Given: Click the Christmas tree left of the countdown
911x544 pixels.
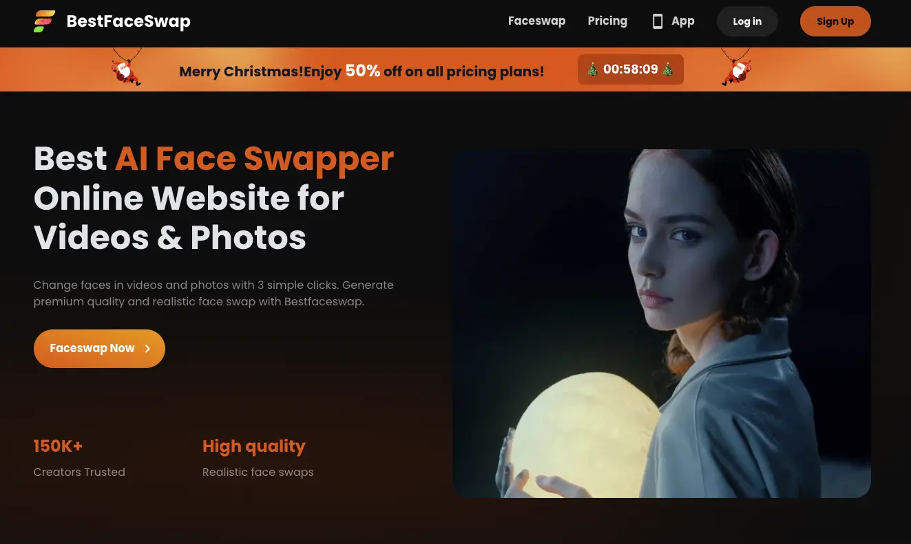Looking at the screenshot, I should coord(592,69).
